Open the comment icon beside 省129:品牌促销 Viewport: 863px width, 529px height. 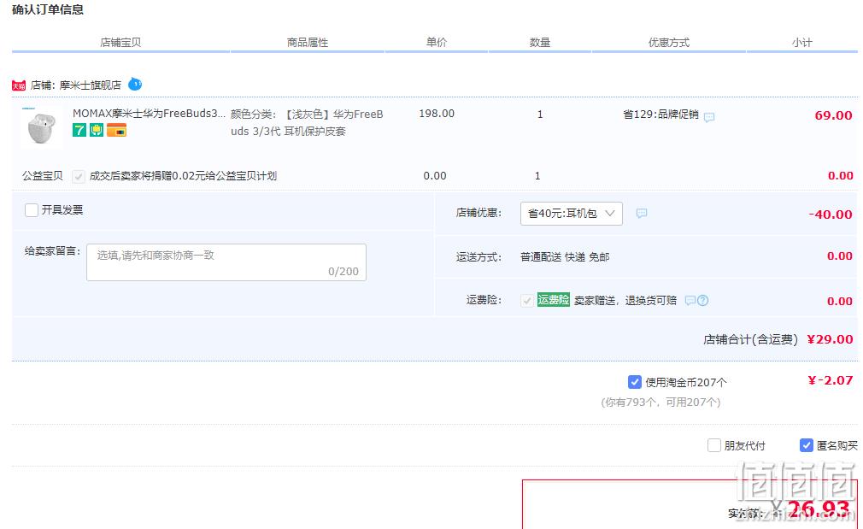tap(709, 117)
